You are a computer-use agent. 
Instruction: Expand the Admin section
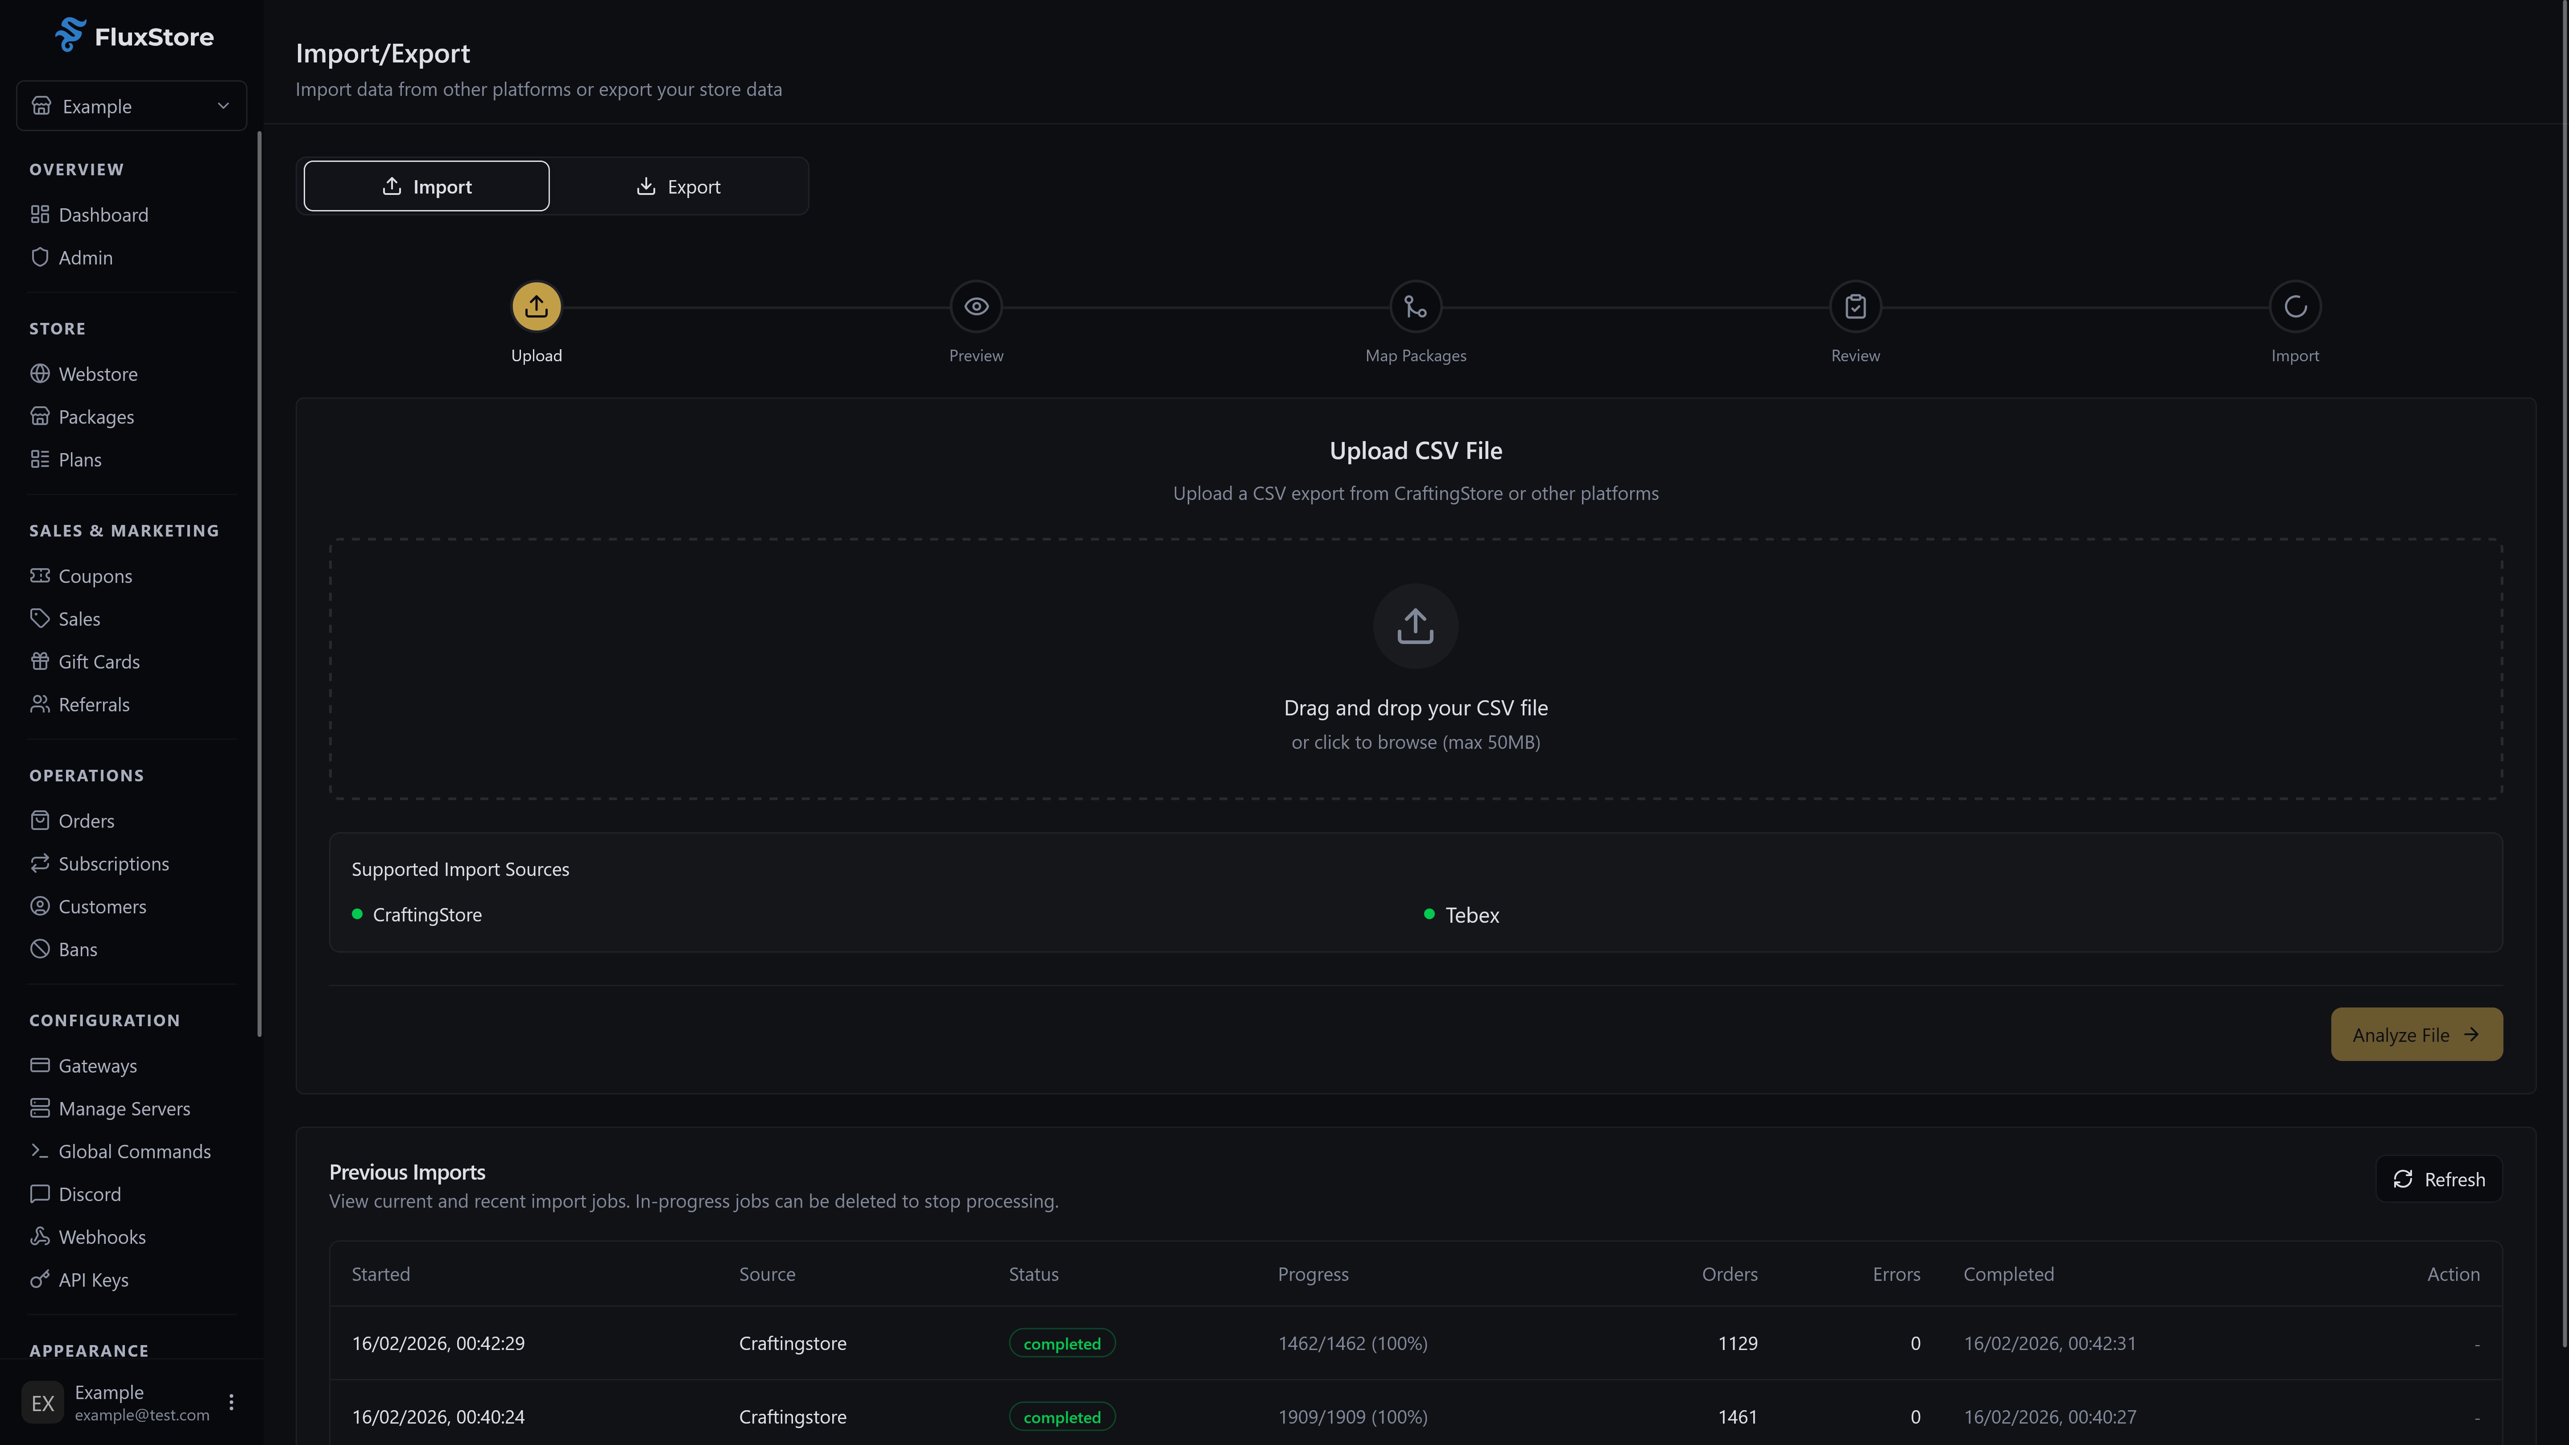[85, 256]
